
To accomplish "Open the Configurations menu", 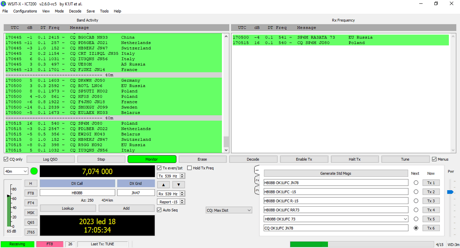I will (25, 11).
